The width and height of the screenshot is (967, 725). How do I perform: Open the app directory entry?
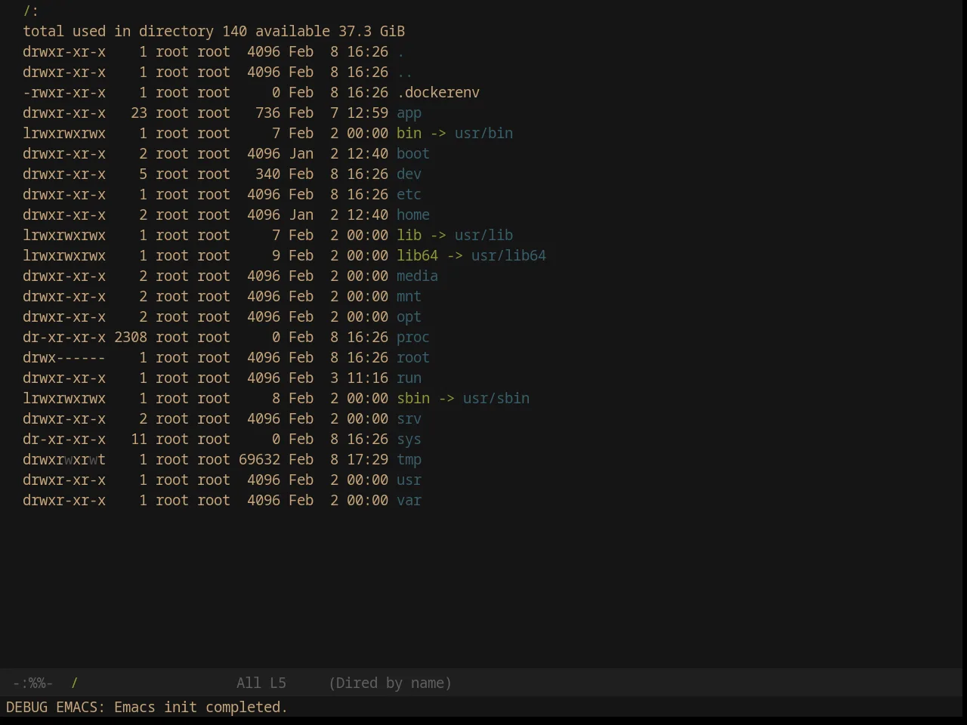(x=409, y=113)
